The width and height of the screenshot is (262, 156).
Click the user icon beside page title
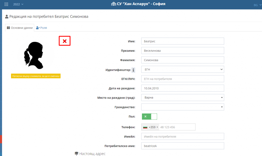coord(7,17)
